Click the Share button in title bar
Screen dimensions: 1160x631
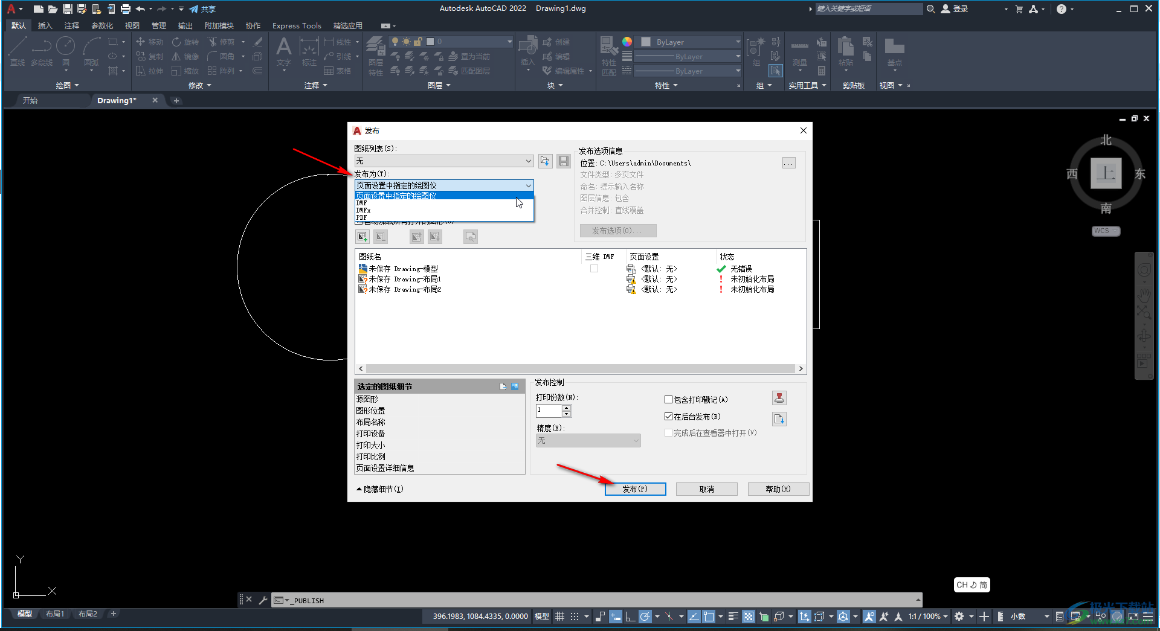202,9
